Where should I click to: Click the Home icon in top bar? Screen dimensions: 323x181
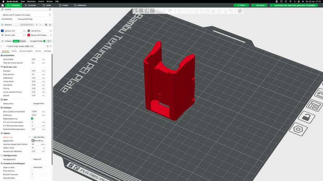click(2, 5)
